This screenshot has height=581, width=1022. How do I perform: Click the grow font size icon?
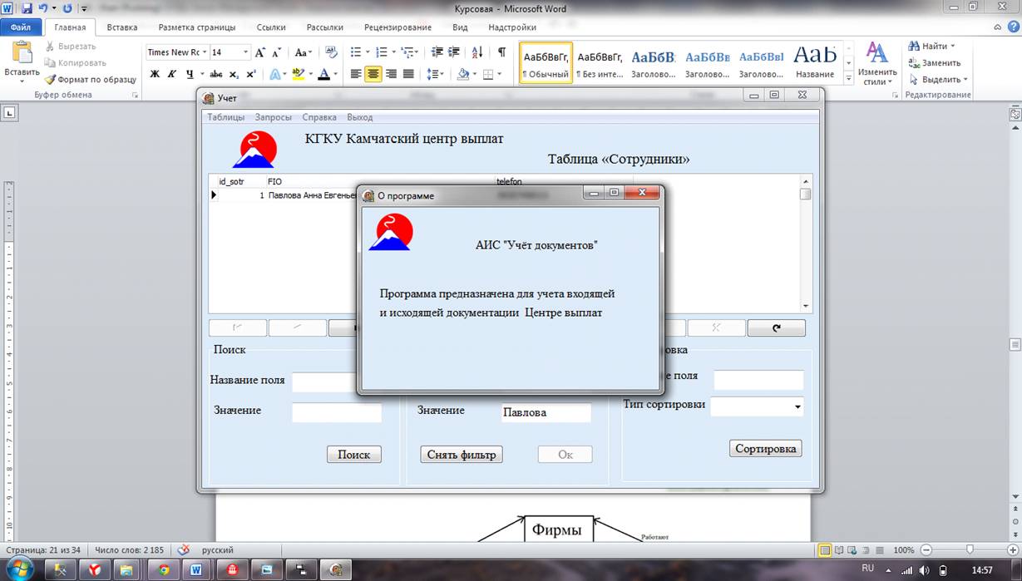coord(260,52)
